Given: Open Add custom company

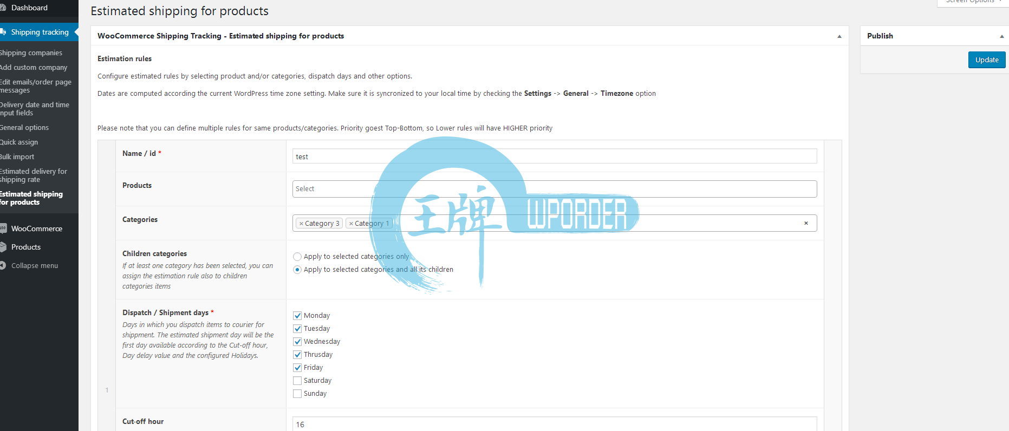Looking at the screenshot, I should point(34,68).
